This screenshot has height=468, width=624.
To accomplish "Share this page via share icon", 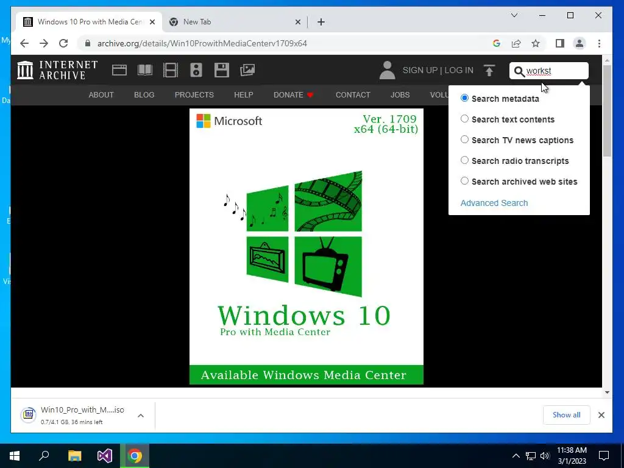I will (x=516, y=43).
